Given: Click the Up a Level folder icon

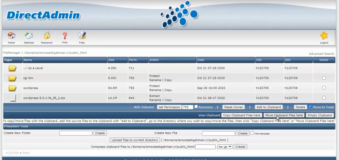Looking at the screenshot, I should pyautogui.click(x=12, y=68).
